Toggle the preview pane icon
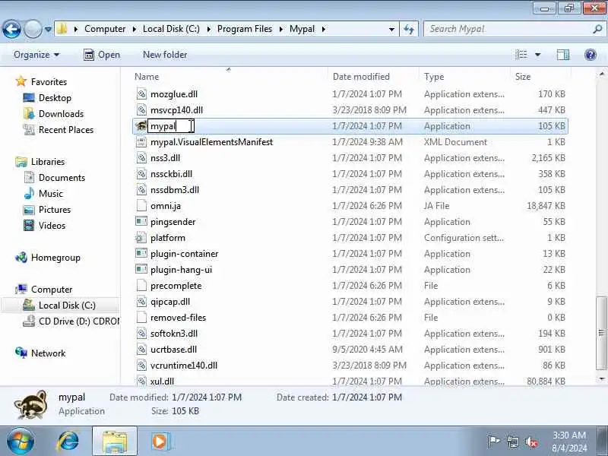The height and width of the screenshot is (456, 608). [x=563, y=55]
